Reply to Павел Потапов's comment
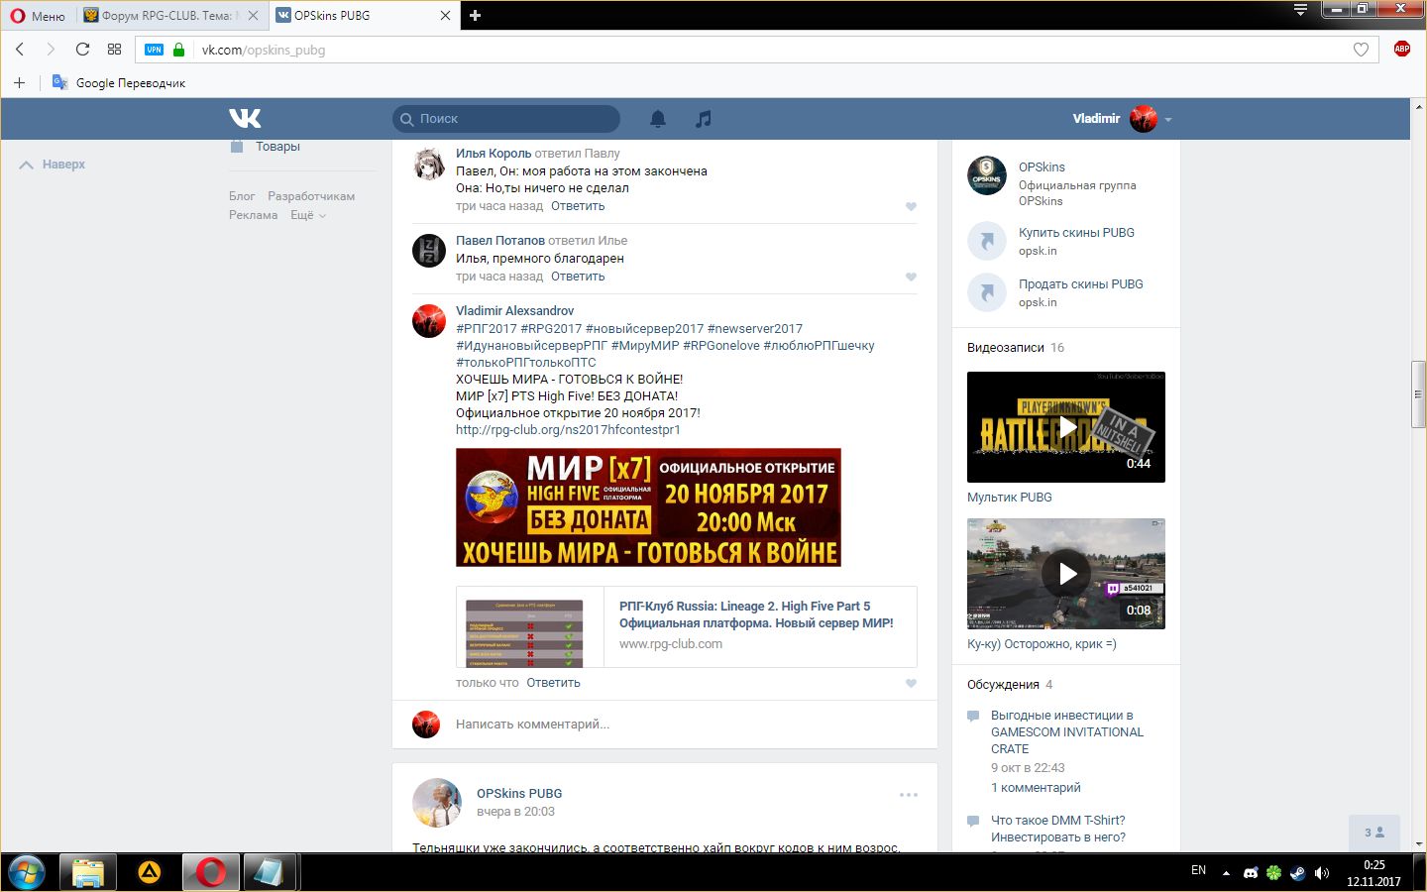Screen dimensions: 1427x892 coord(578,277)
